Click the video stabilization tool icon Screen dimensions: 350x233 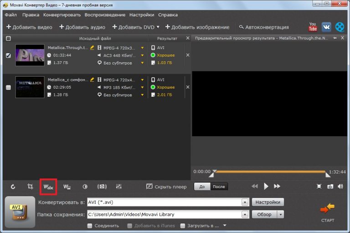point(102,187)
